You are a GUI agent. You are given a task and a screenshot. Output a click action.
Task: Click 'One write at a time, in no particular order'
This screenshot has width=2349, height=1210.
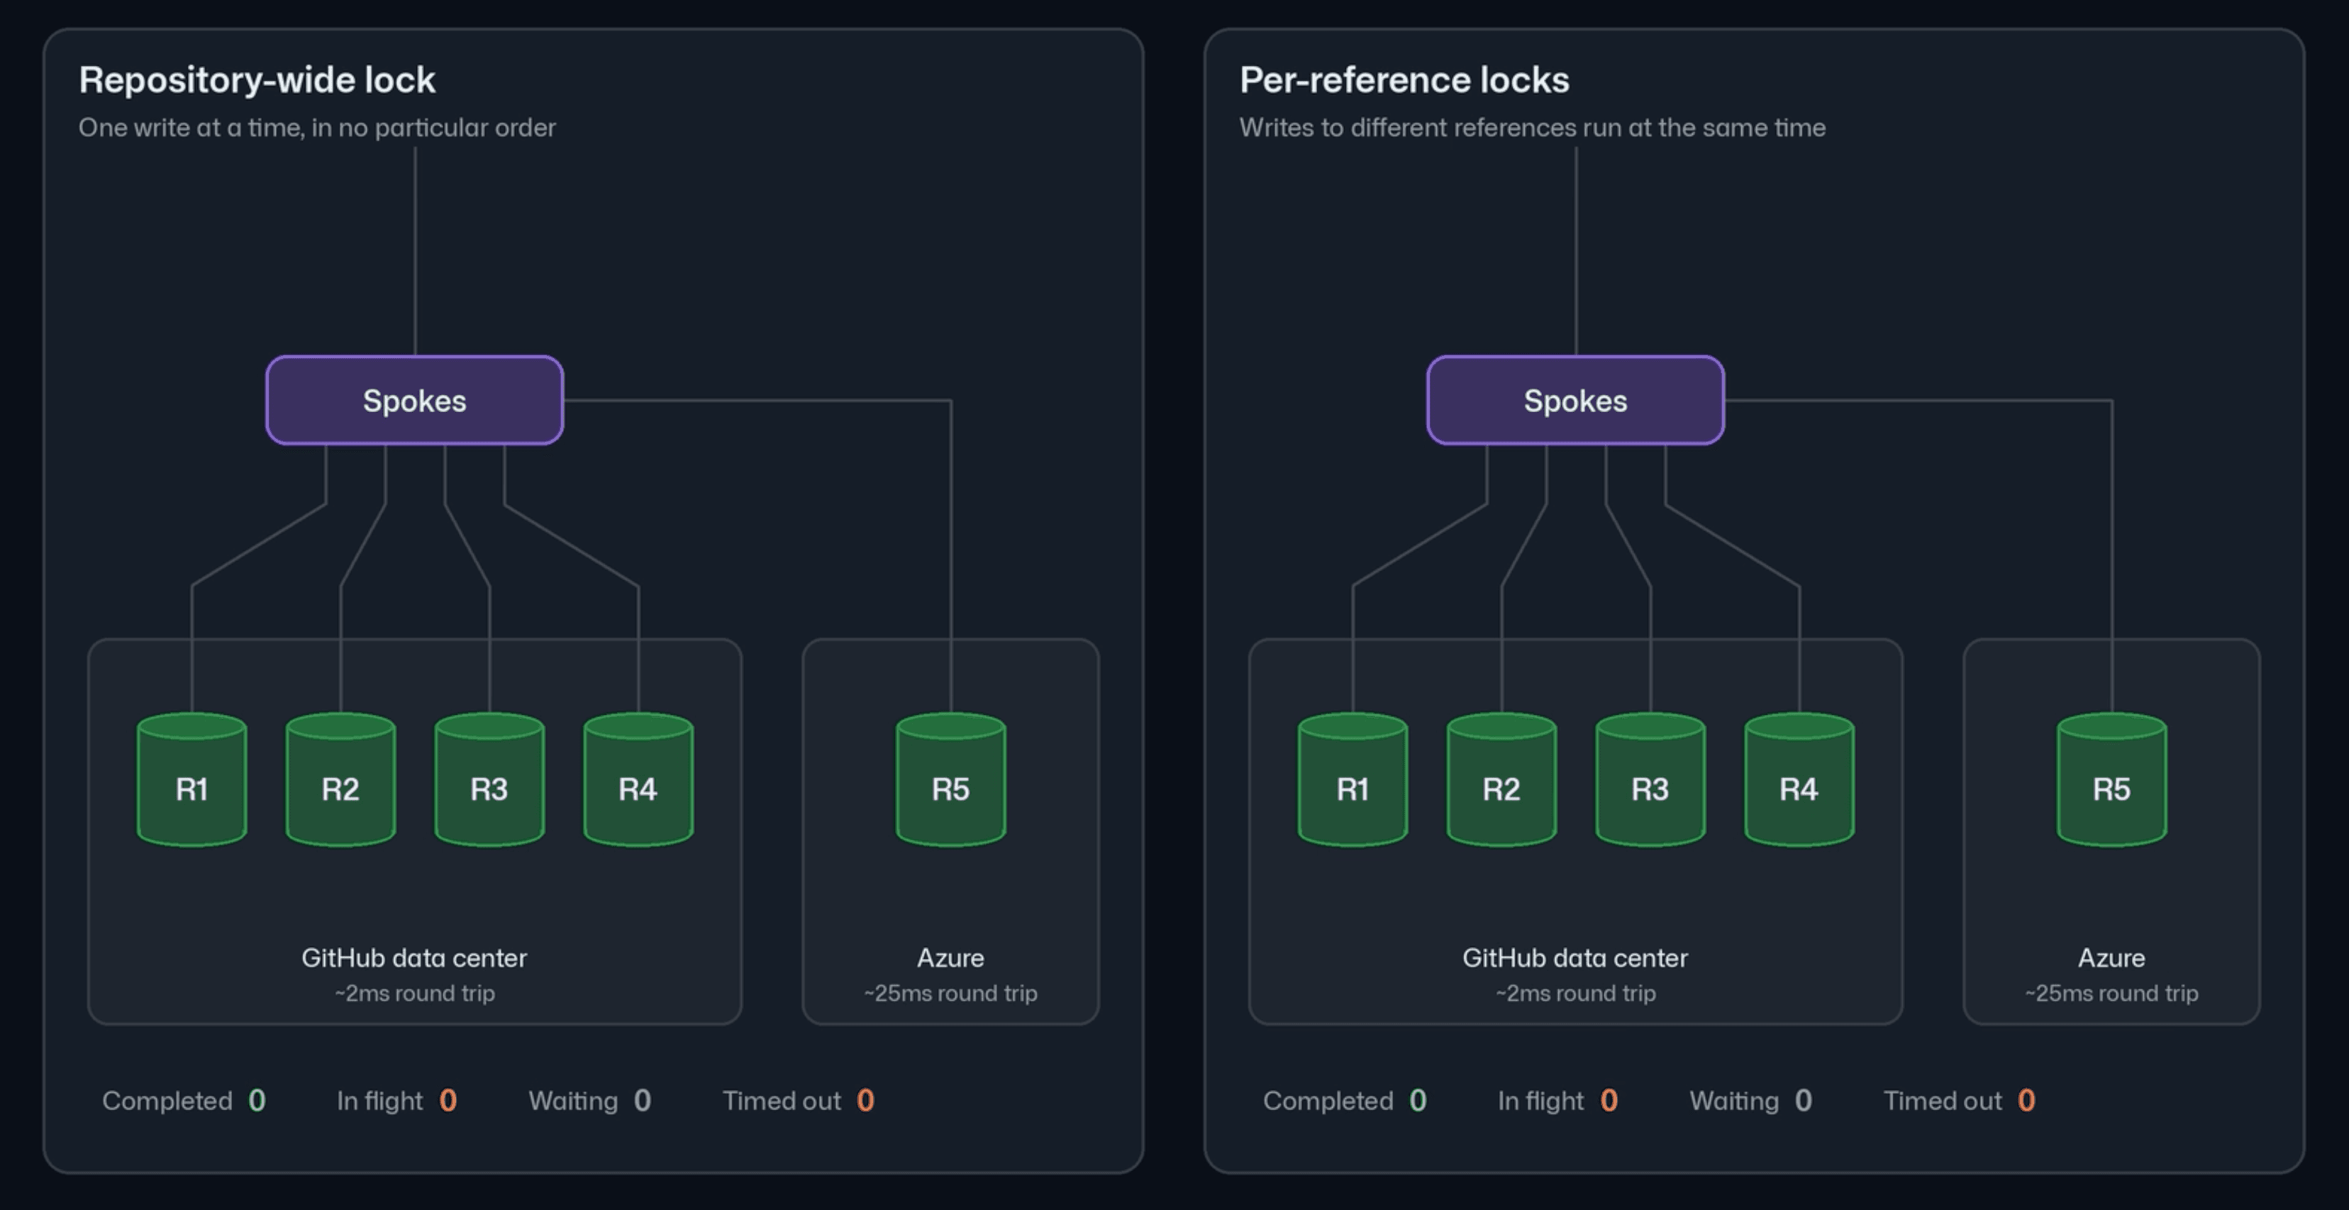click(x=317, y=128)
